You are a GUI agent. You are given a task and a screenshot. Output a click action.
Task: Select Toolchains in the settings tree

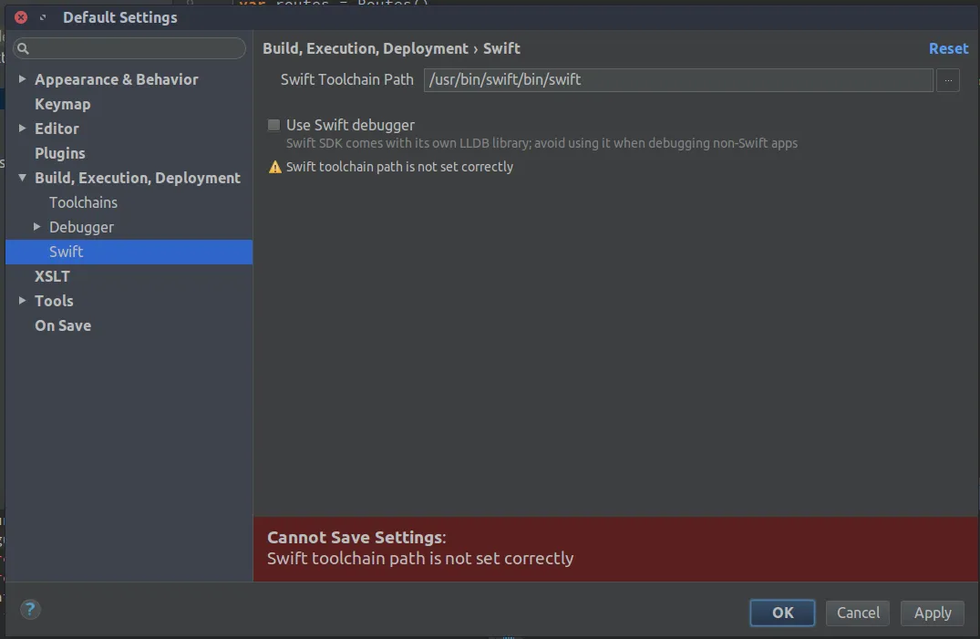click(x=83, y=202)
